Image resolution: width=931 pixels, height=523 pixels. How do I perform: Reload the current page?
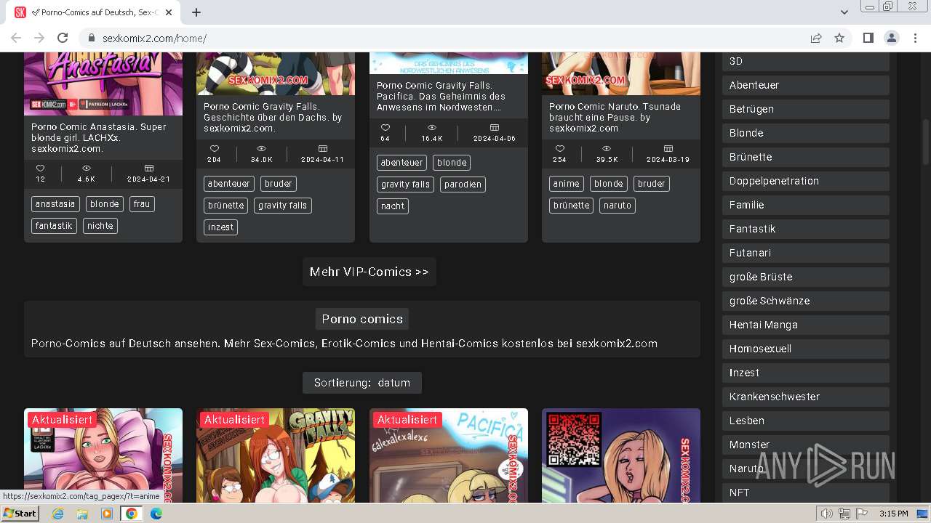pyautogui.click(x=63, y=38)
